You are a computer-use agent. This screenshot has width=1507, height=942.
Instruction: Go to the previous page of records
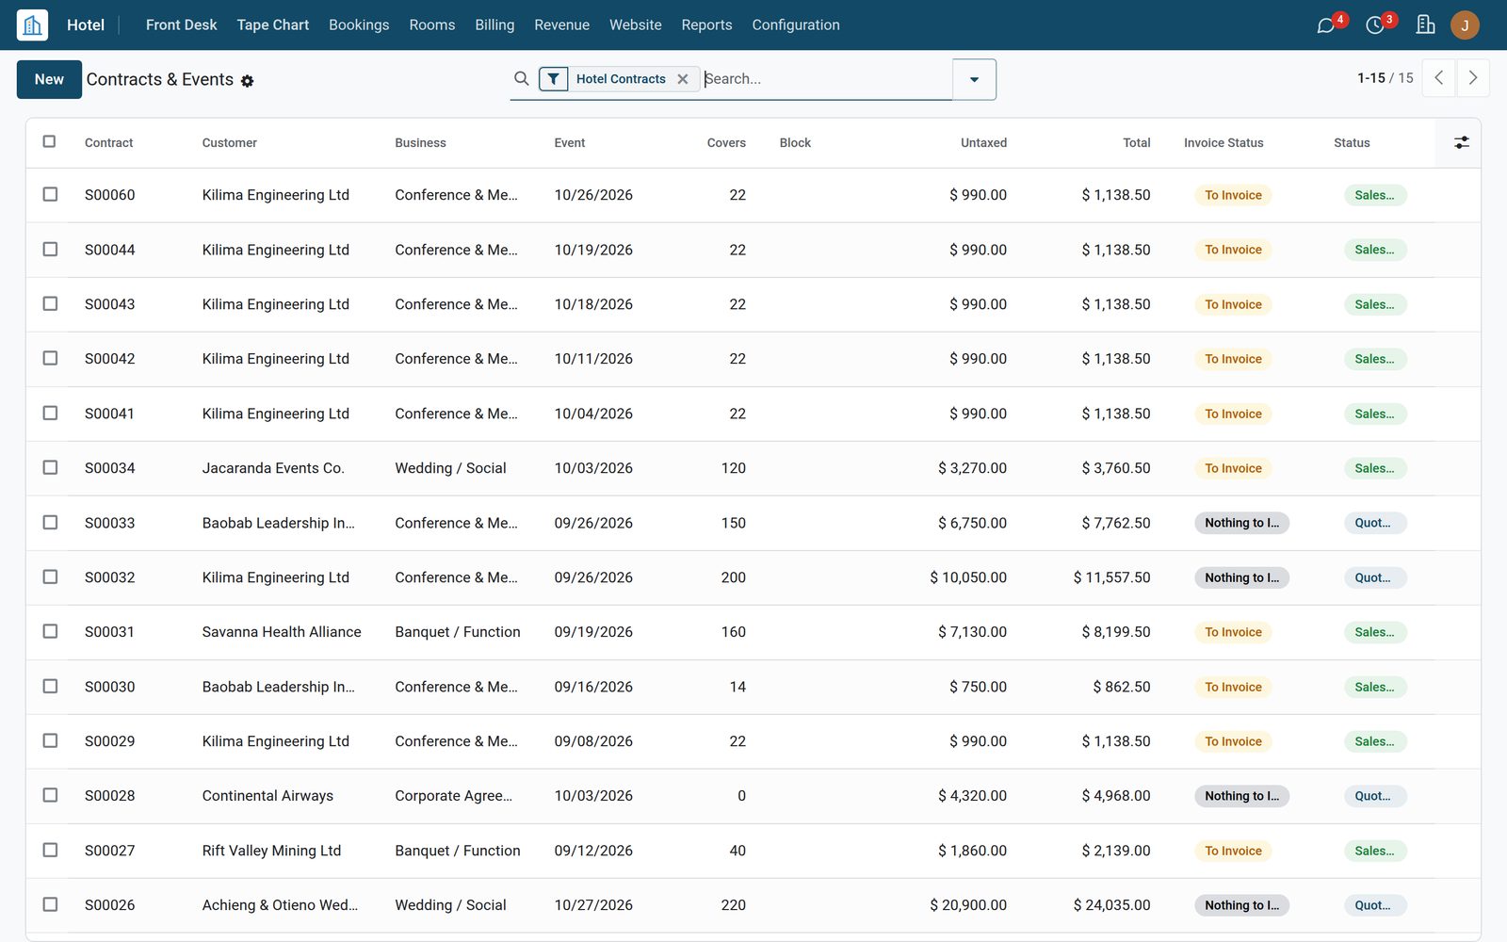tap(1438, 78)
